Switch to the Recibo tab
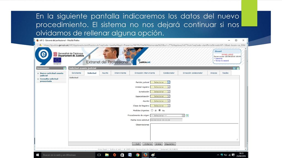Viewport: 282px width, 158px height. click(225, 73)
